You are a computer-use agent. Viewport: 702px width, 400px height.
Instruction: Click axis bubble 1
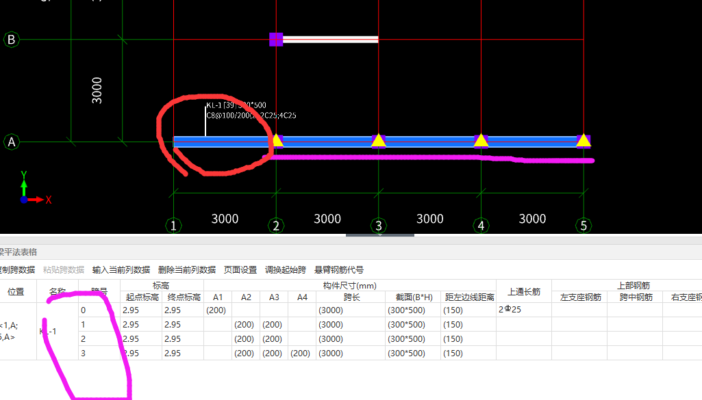174,225
